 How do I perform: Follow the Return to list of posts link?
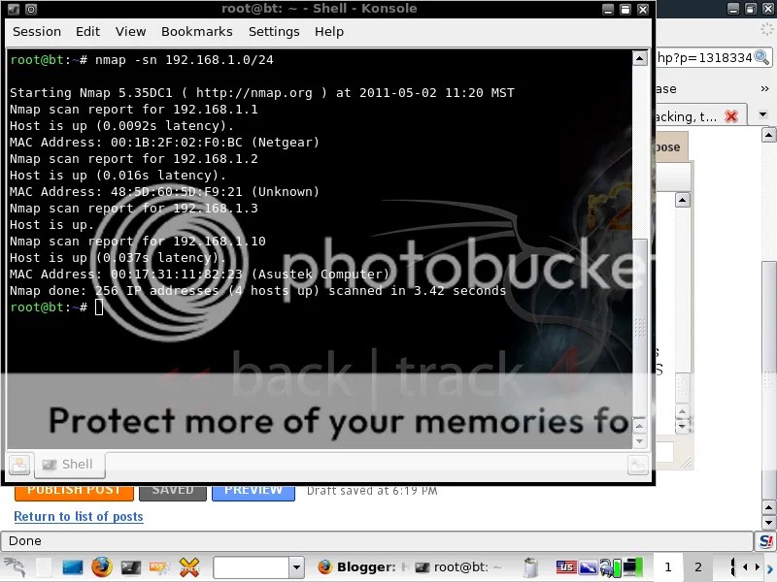click(79, 516)
